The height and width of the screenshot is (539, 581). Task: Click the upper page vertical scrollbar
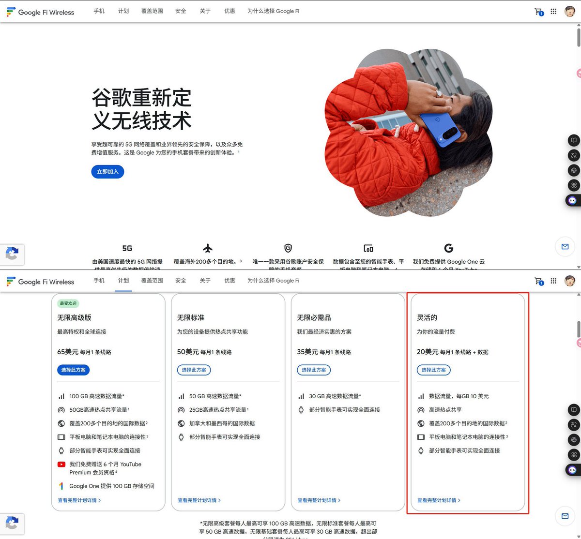[579, 38]
